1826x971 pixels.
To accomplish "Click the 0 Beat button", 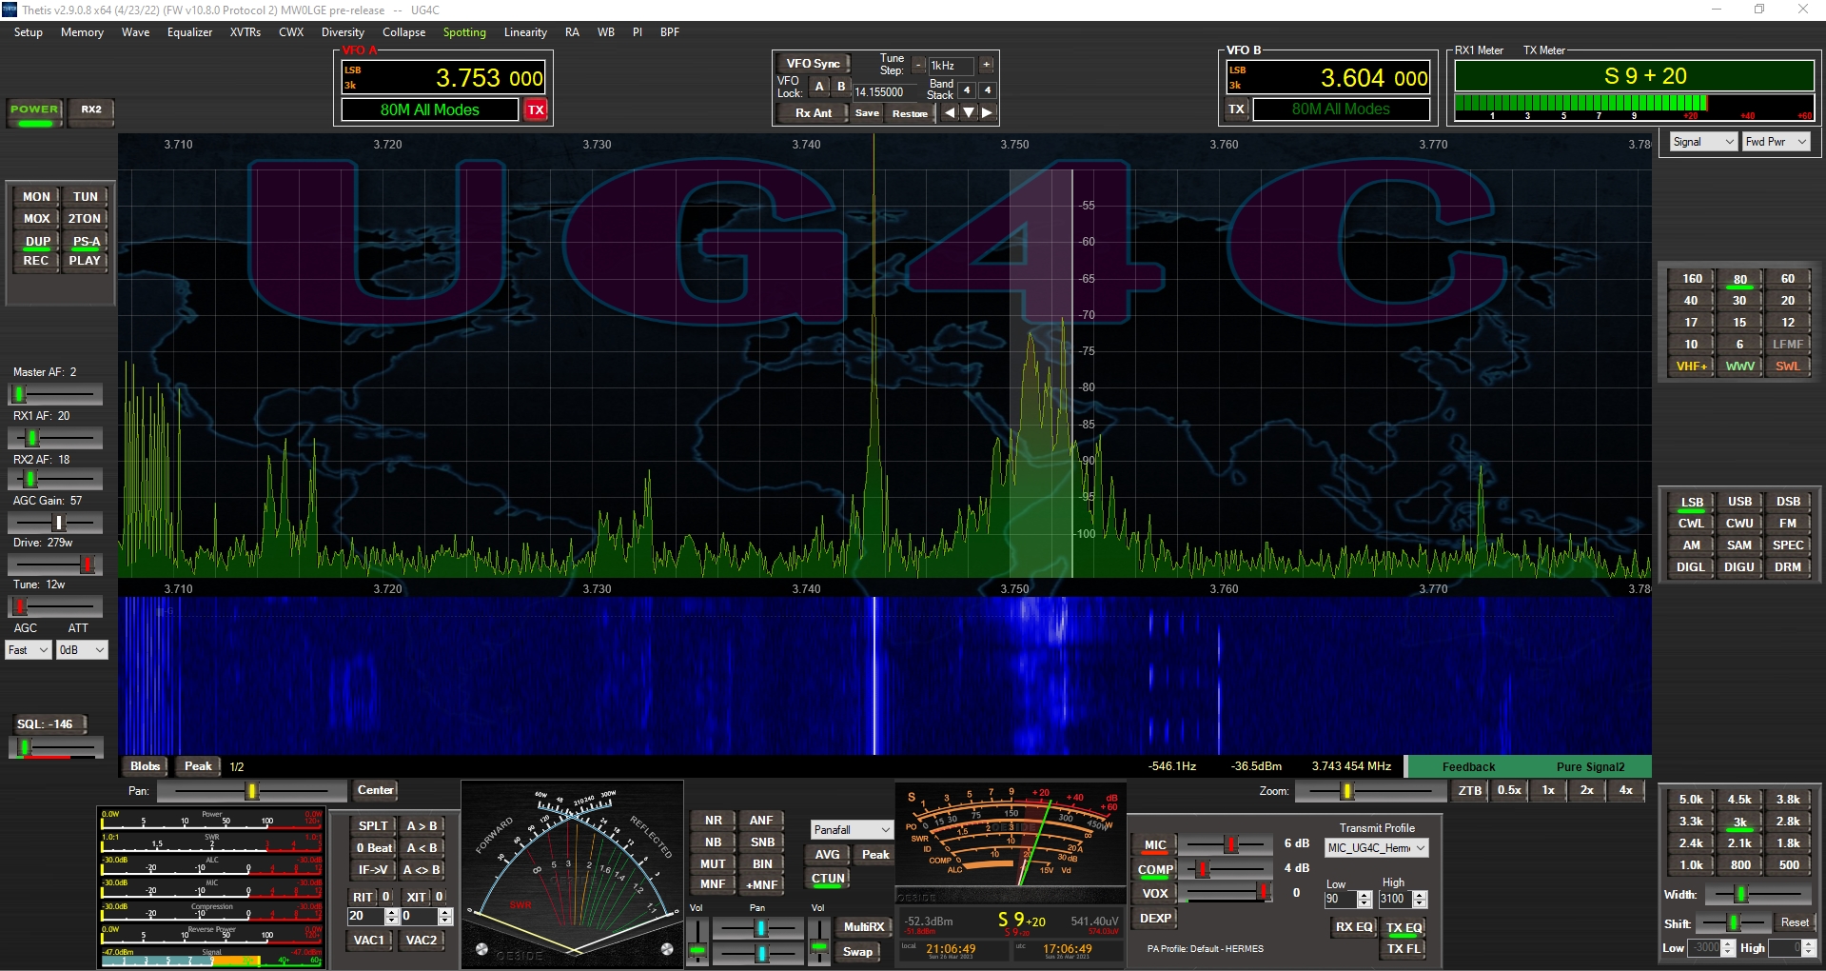I will (373, 848).
